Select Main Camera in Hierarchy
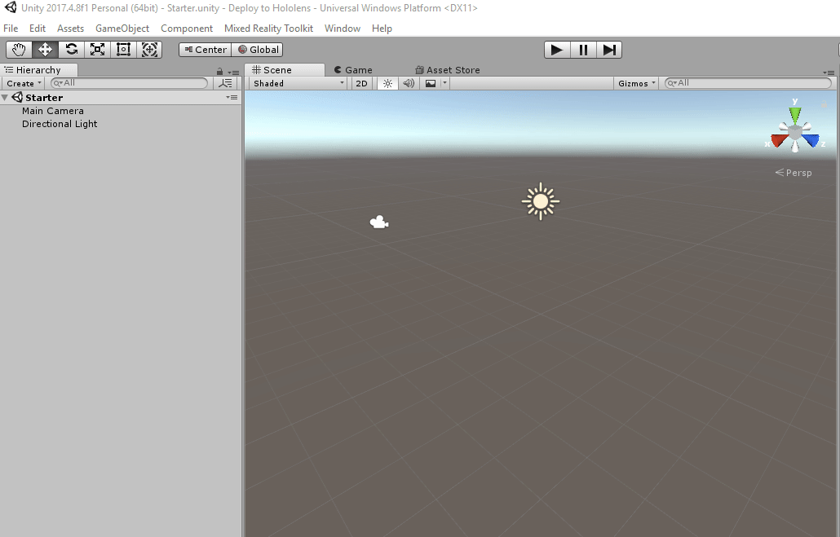 (x=53, y=111)
